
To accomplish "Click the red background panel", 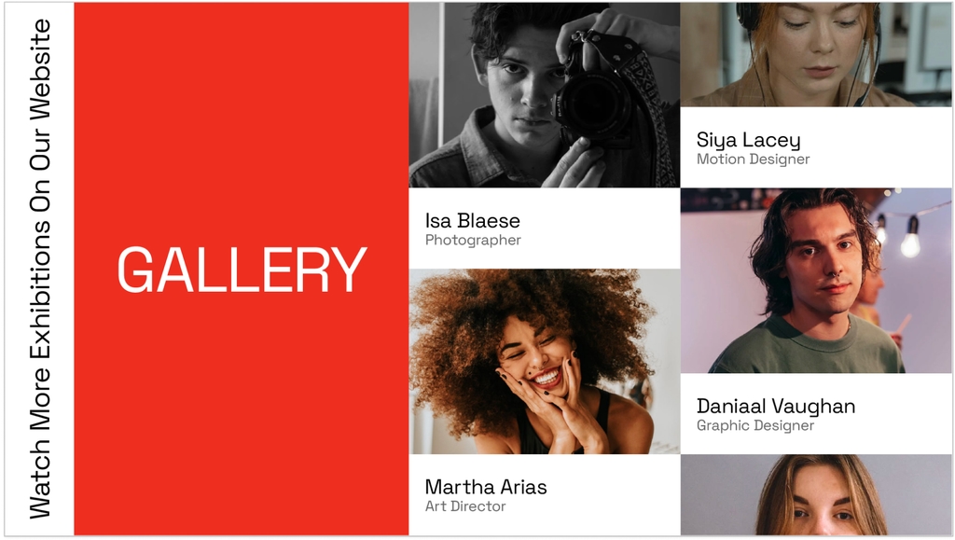I will click(242, 270).
